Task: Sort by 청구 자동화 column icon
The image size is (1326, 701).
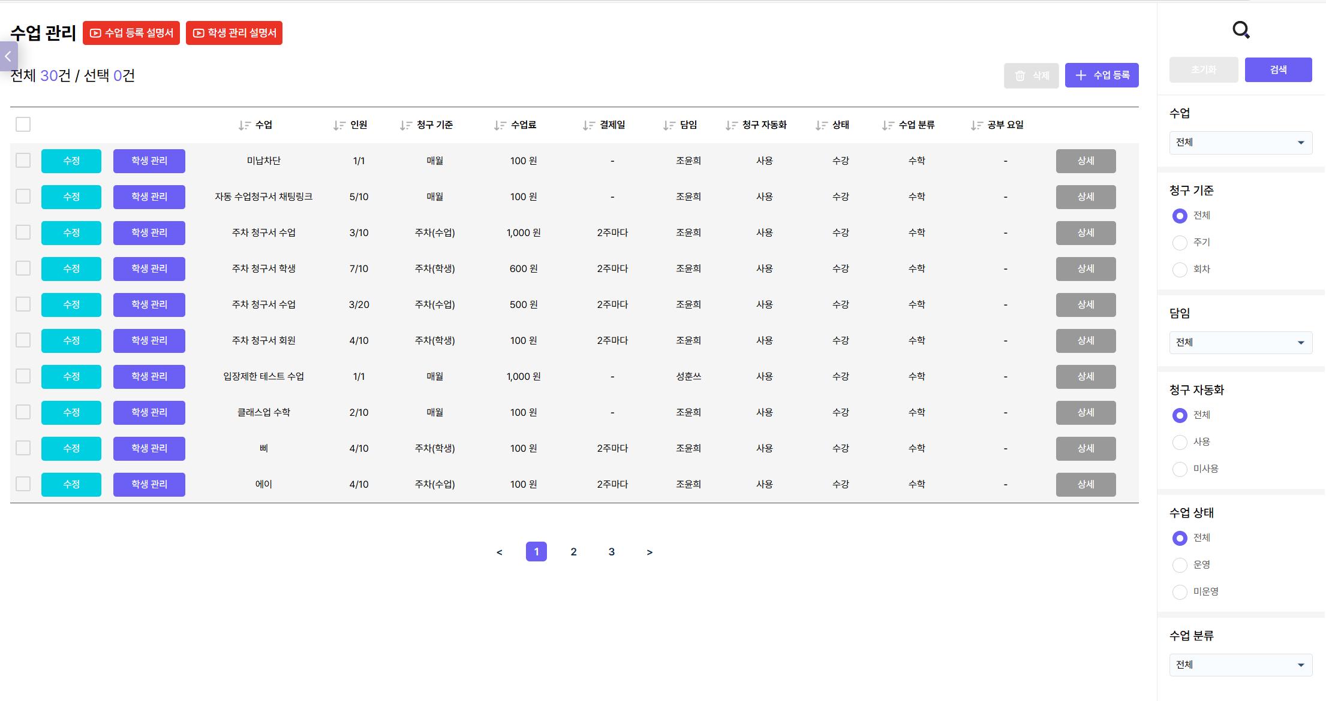Action: click(731, 125)
